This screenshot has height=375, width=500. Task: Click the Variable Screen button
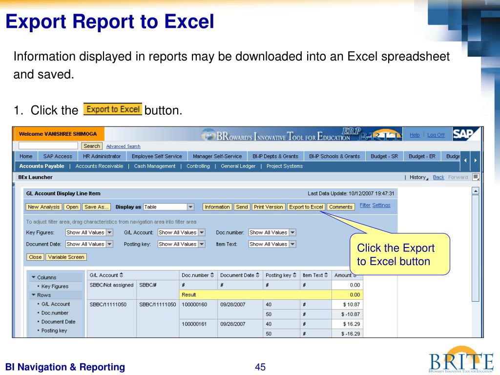tap(66, 257)
